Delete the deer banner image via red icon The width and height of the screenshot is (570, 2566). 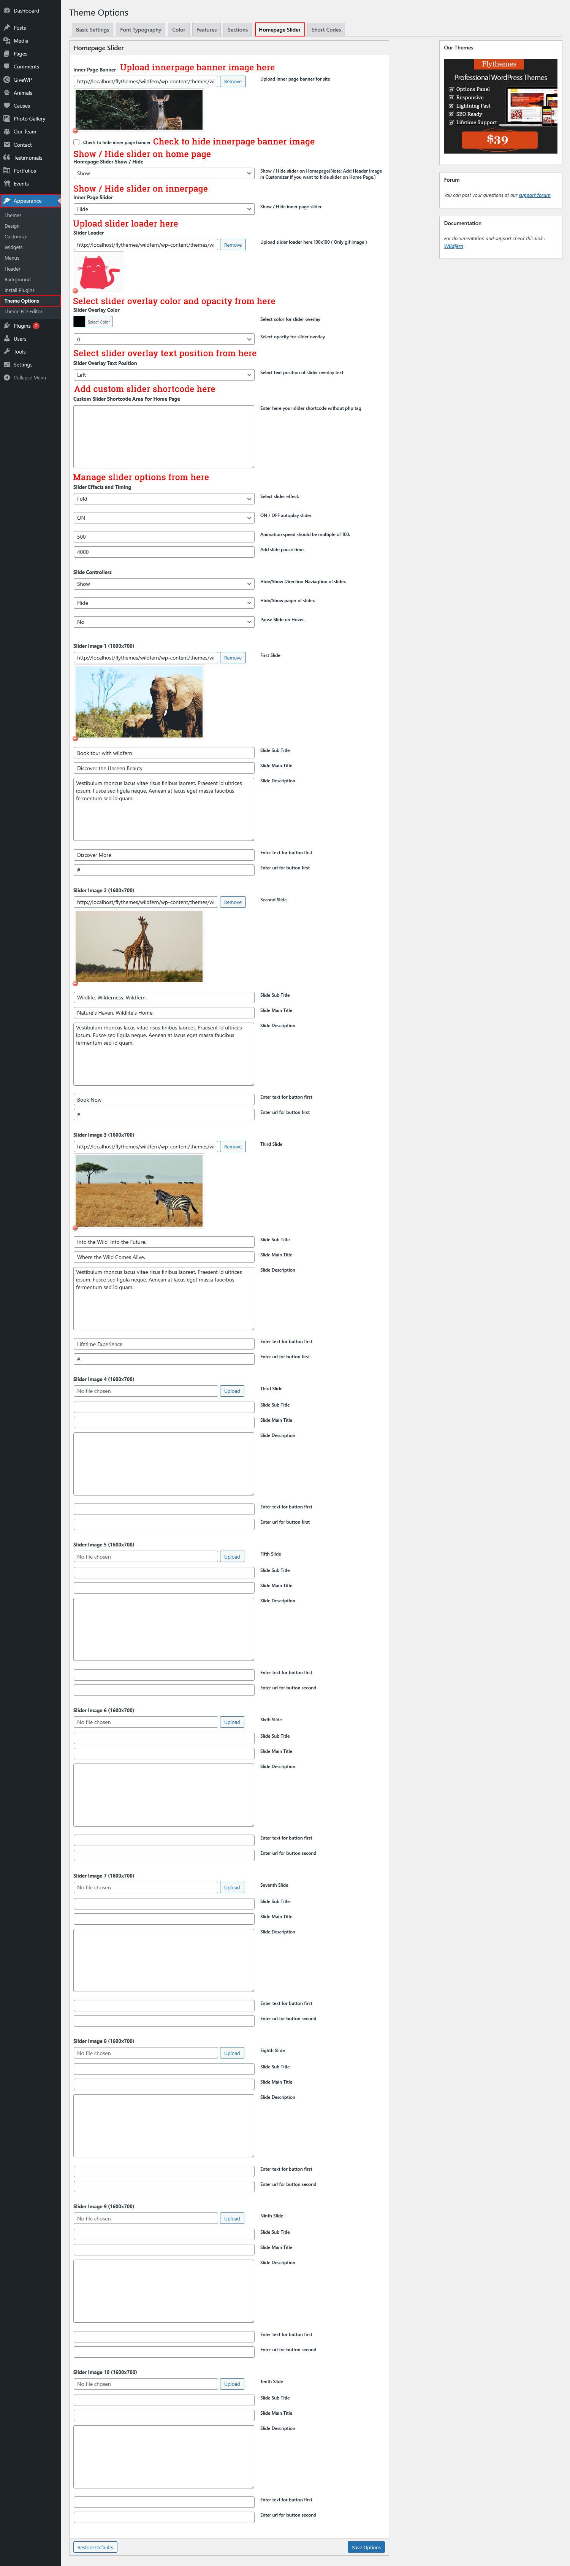coord(76,130)
